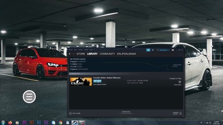The width and height of the screenshot is (223, 125).
Task: Click the volume icon in system tray
Action: (x=207, y=123)
